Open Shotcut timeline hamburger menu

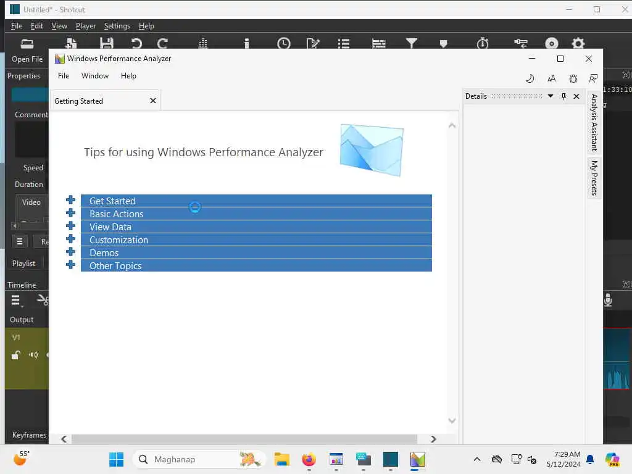pyautogui.click(x=15, y=301)
